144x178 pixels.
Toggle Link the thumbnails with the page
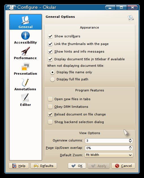tap(50, 44)
